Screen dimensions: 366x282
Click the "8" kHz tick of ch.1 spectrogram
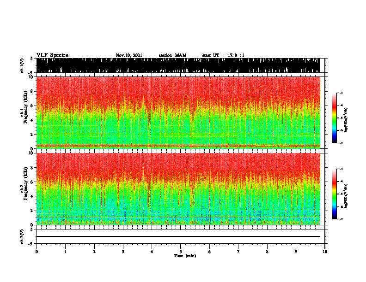[32, 91]
